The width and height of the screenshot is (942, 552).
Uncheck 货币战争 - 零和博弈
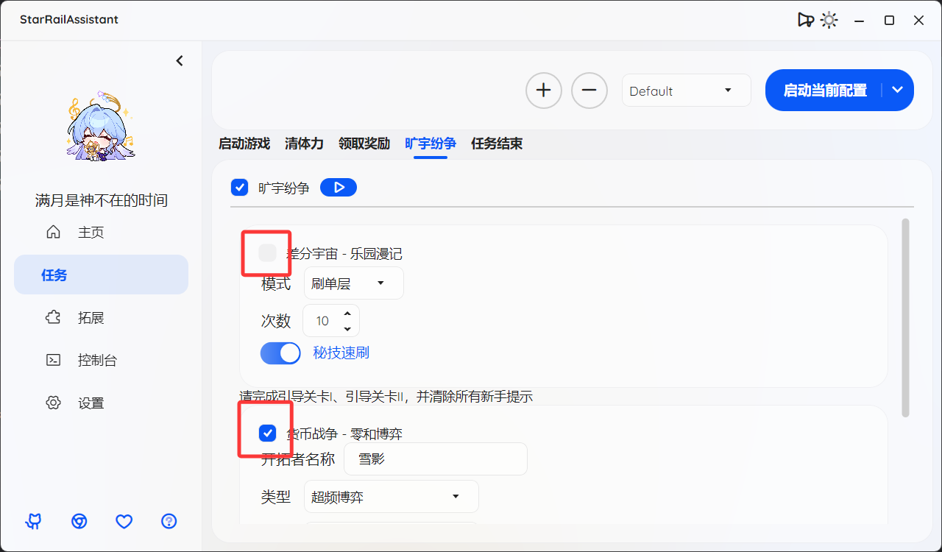(x=267, y=434)
